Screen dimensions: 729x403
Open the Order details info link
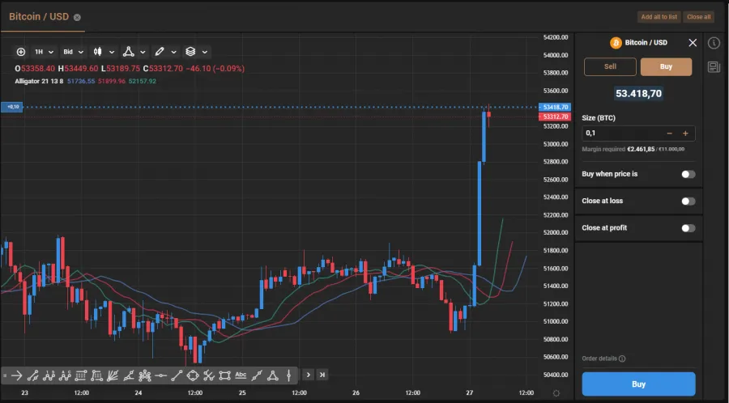tap(603, 358)
